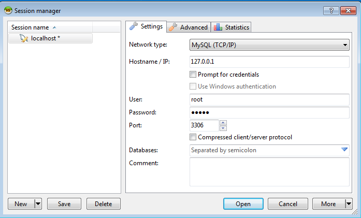361x218 pixels.
Task: Open the New button dropdown arrow
Action: (38, 204)
